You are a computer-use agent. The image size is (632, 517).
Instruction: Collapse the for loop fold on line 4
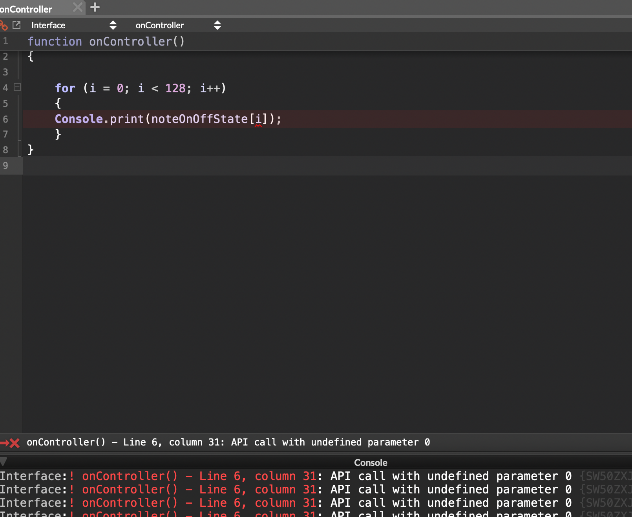(x=17, y=87)
